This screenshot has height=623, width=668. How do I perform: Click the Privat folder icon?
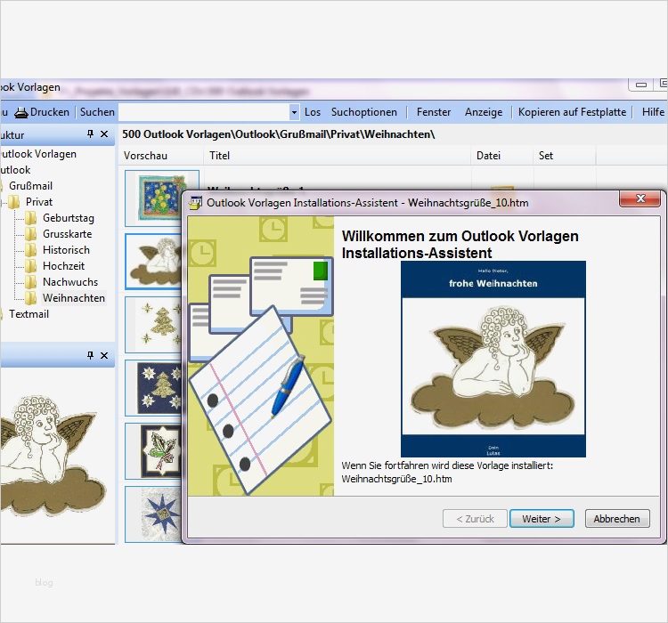click(14, 201)
